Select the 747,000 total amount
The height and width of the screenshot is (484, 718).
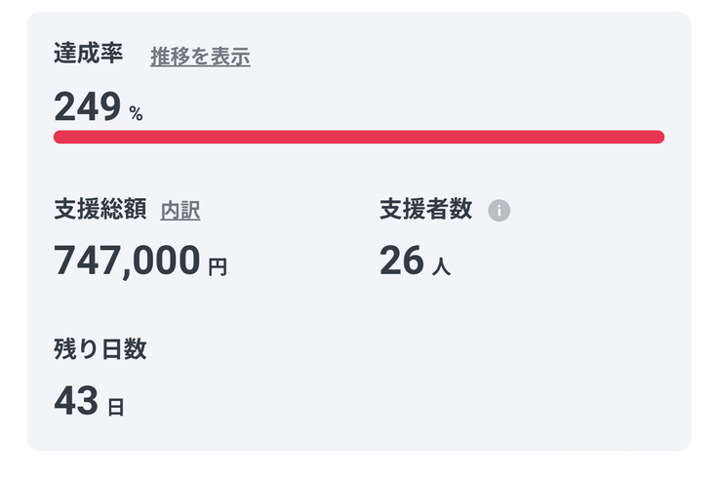click(x=127, y=261)
